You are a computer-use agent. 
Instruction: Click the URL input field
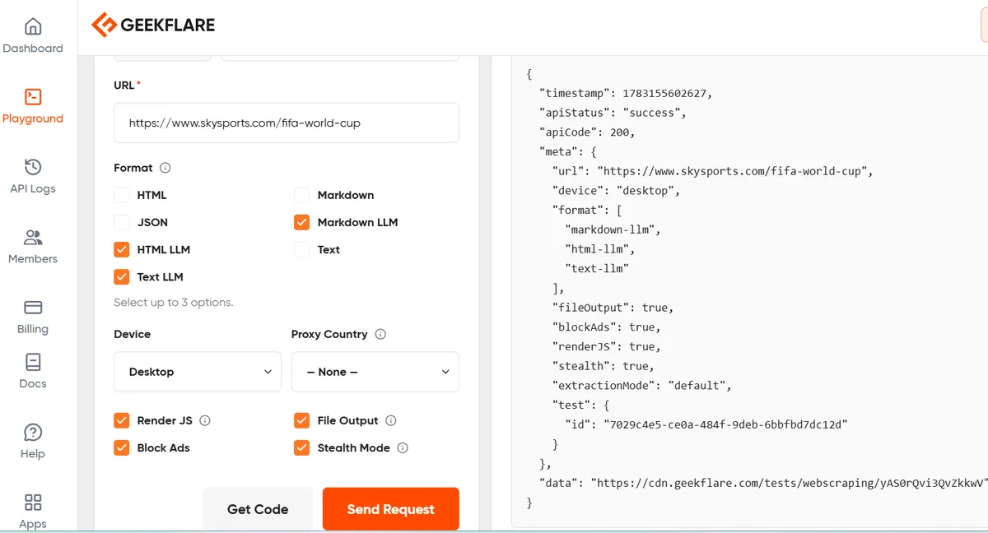click(287, 123)
